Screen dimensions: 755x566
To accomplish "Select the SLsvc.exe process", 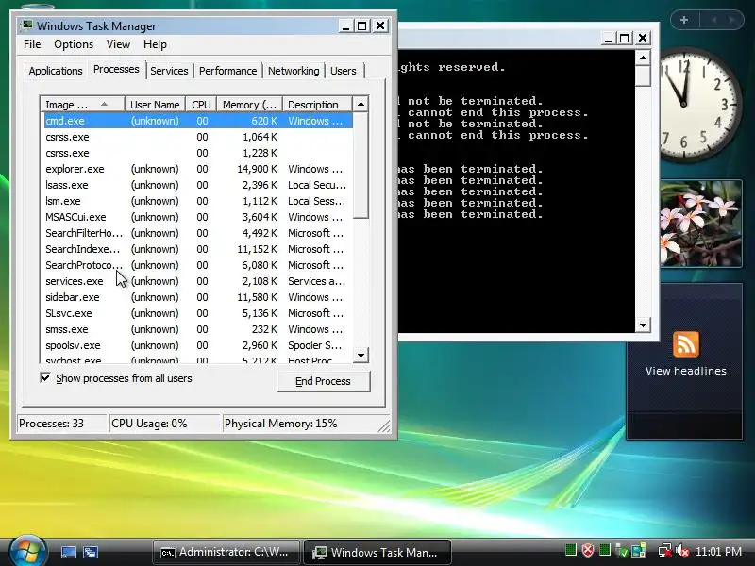I will coord(198,313).
